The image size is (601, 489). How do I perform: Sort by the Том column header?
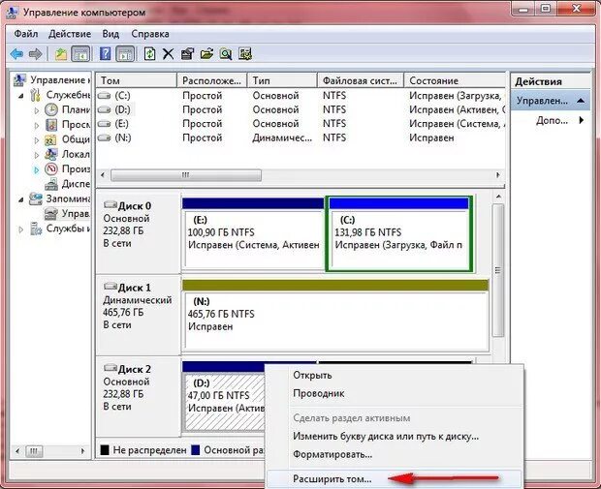click(136, 80)
